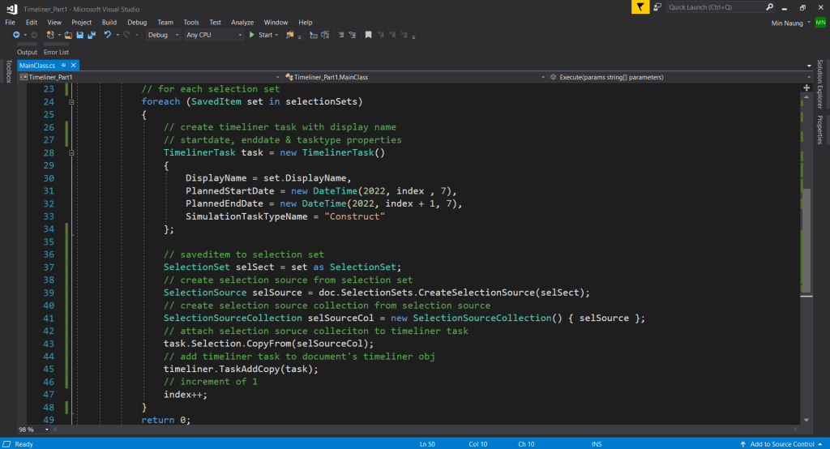
Task: Click the Undo arrow icon
Action: (107, 35)
